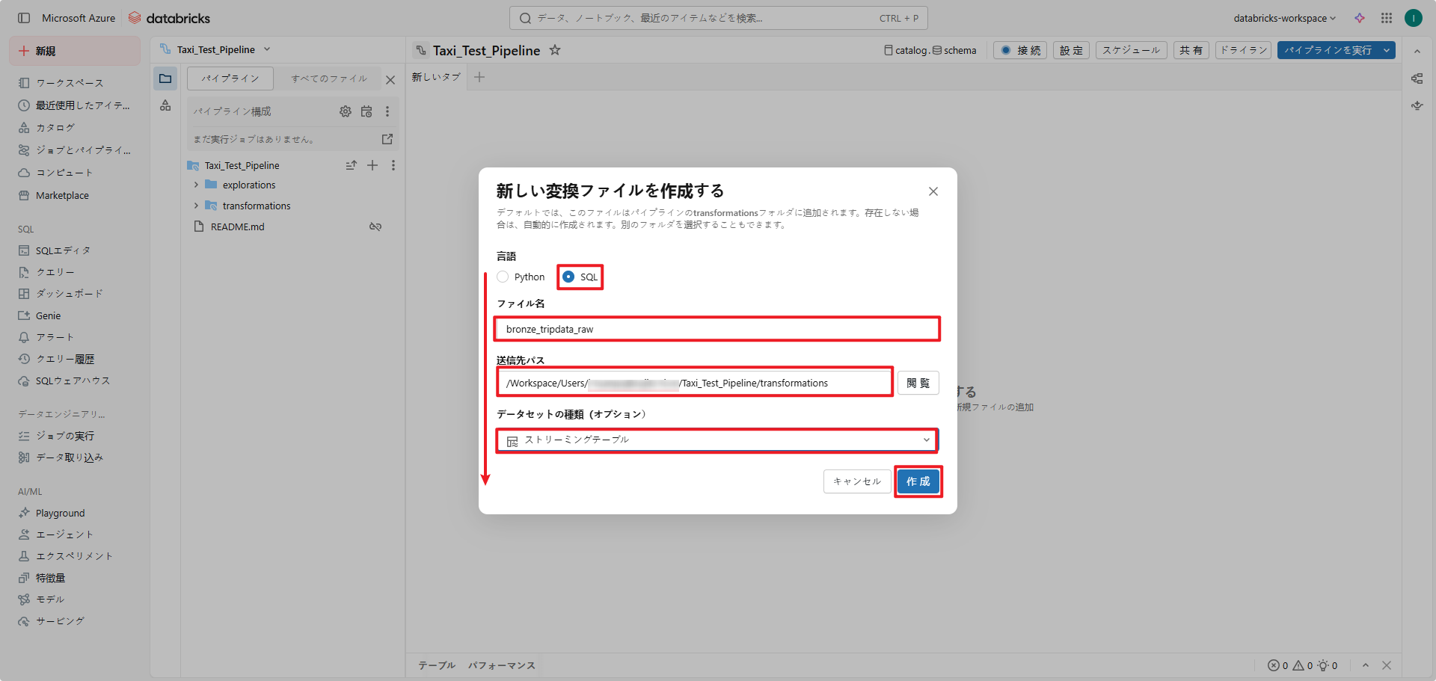Click the キャンセル cancel button
The image size is (1436, 681).
click(856, 481)
